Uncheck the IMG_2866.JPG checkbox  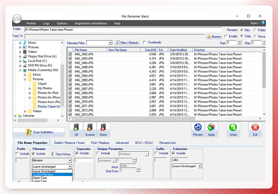tap(70, 85)
